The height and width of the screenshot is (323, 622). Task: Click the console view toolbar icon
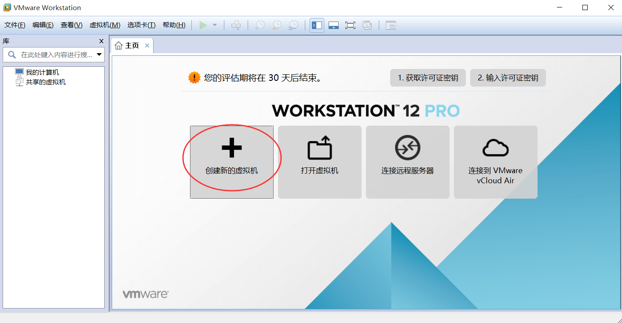(x=391, y=25)
